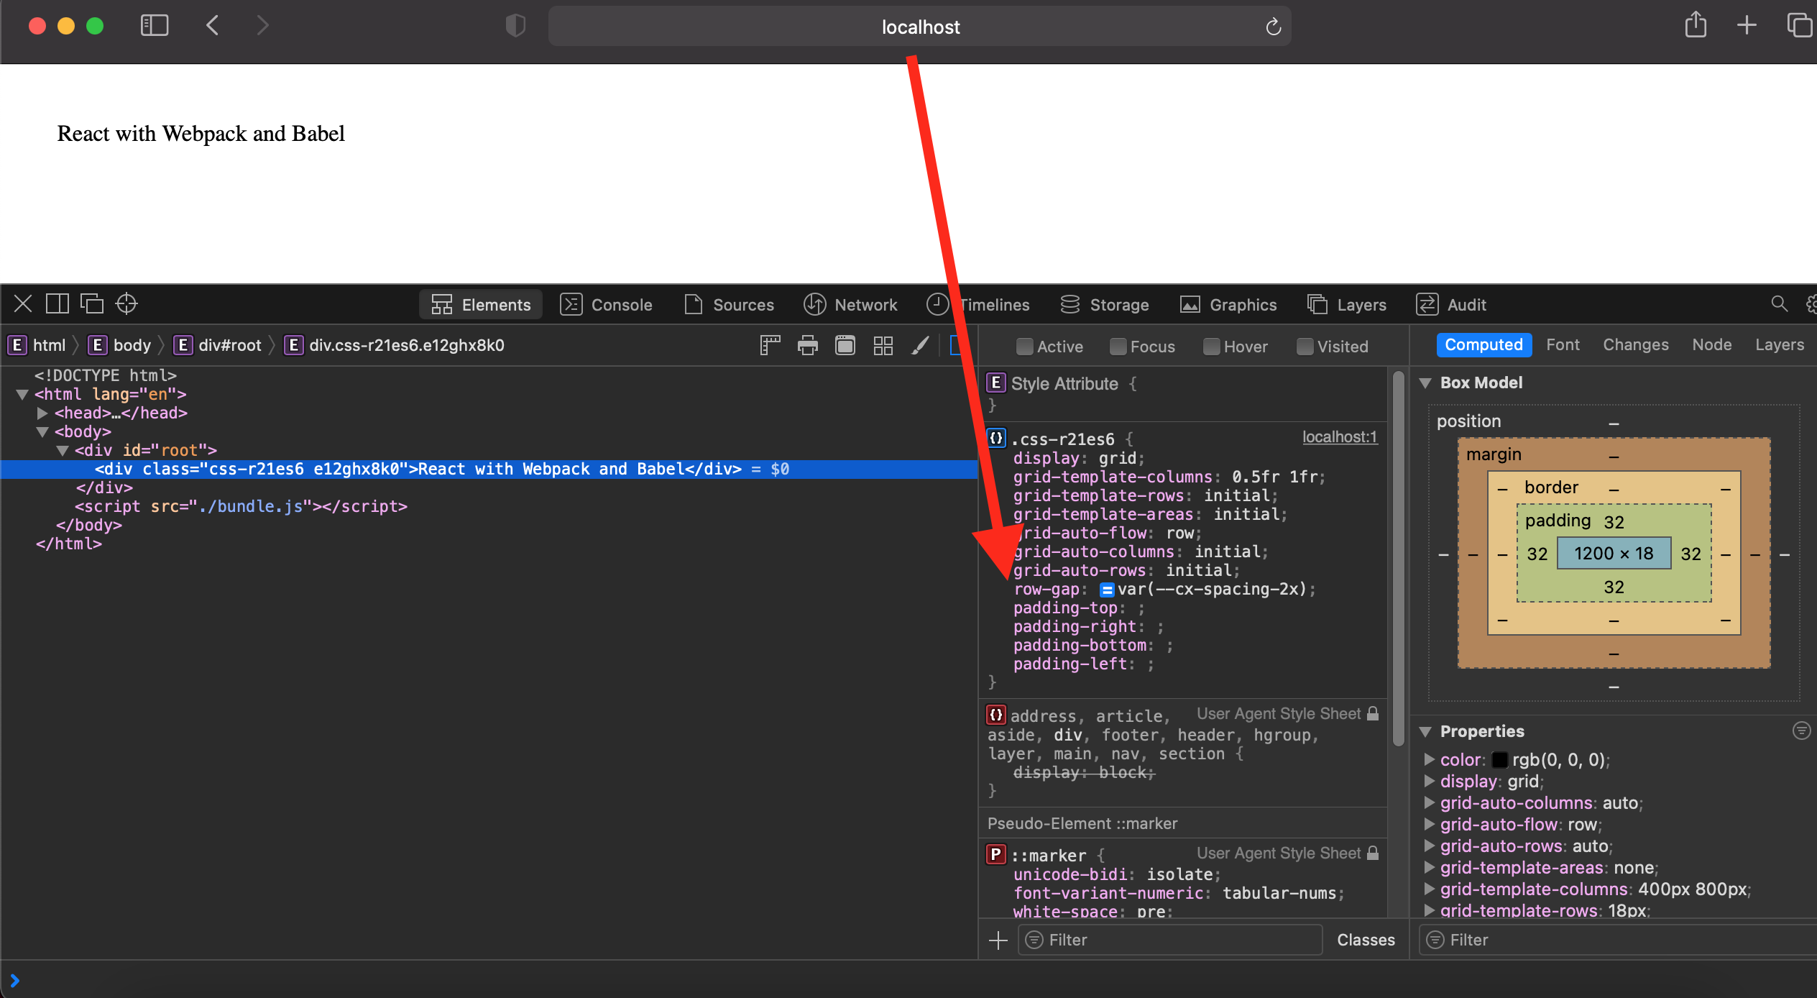Check the Hover state checkbox
The height and width of the screenshot is (998, 1817).
click(1212, 347)
